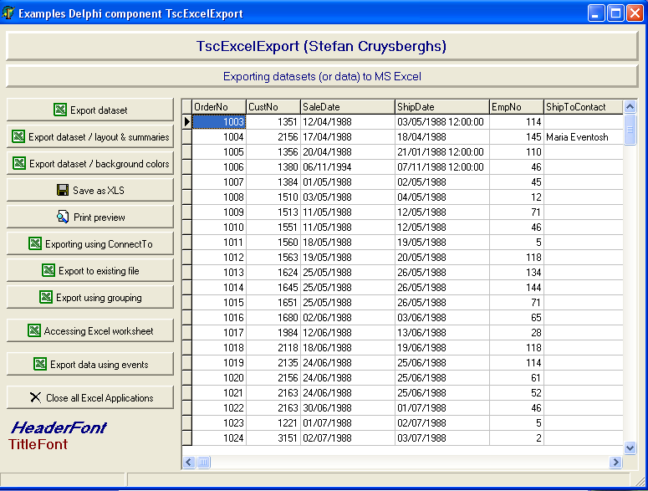Click the Excel icon on Export dataset
Image resolution: width=648 pixels, height=491 pixels.
(60, 110)
